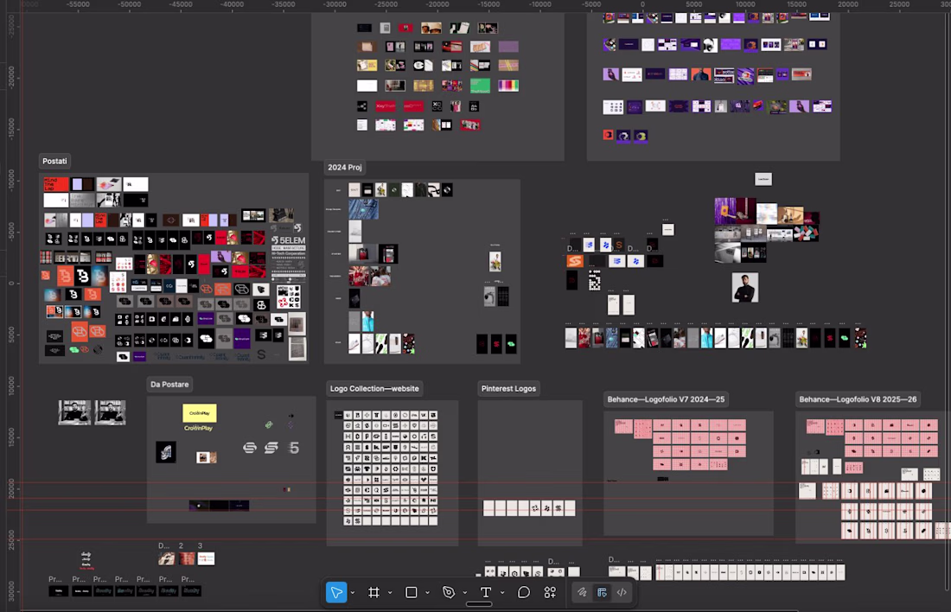Screen dimensions: 951x612
Task: Open the shape tools chevron next to Rectangle
Action: click(427, 593)
